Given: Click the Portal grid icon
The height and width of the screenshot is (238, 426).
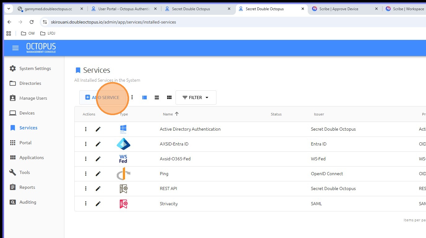Looking at the screenshot, I should pyautogui.click(x=13, y=143).
